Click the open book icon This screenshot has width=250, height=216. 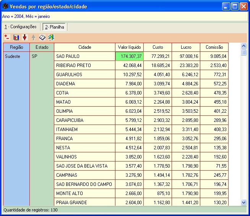coord(42,37)
